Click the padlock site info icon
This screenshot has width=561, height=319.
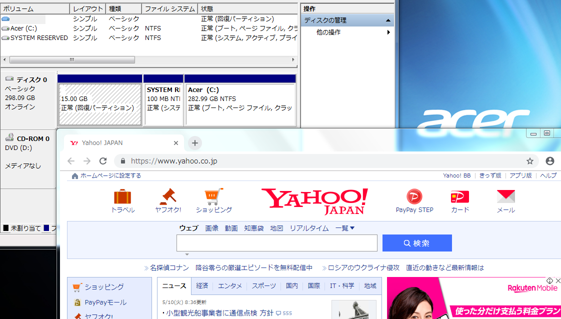coord(122,161)
